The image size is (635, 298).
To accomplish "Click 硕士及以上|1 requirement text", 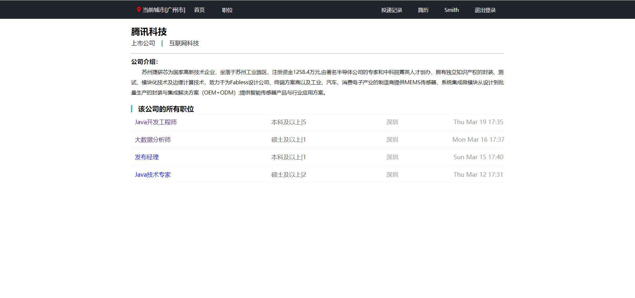I will (x=289, y=140).
